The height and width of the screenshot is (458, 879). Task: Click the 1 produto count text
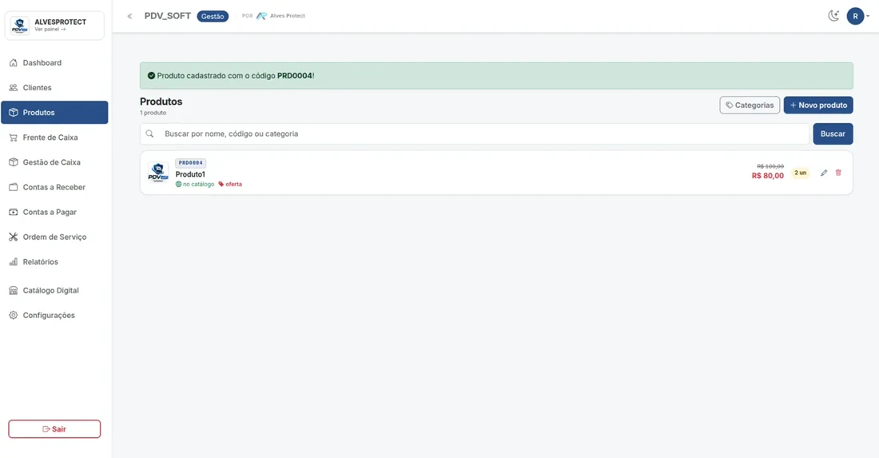click(153, 113)
